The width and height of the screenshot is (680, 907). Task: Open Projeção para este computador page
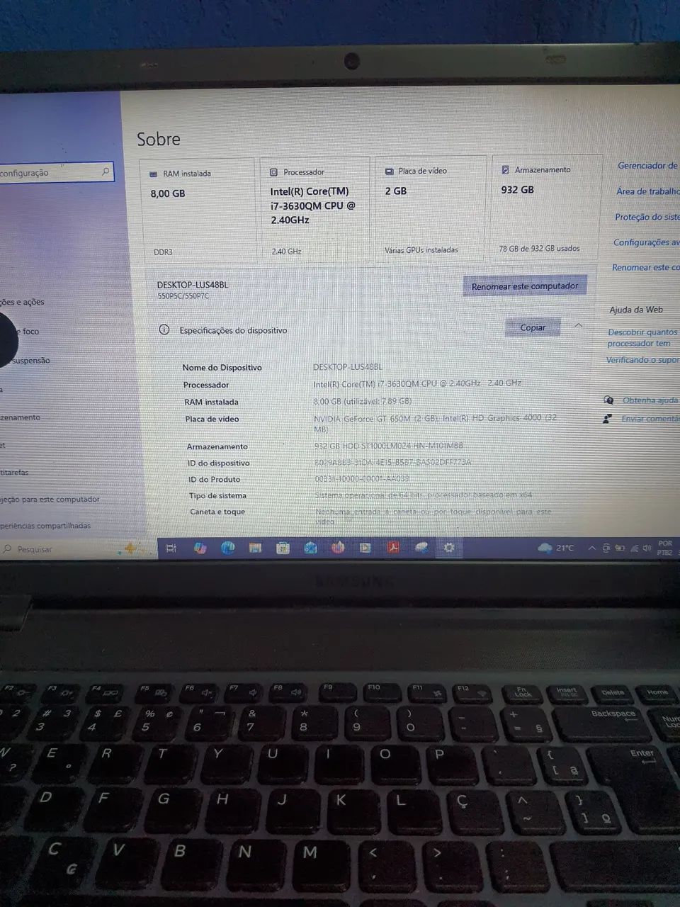point(50,499)
